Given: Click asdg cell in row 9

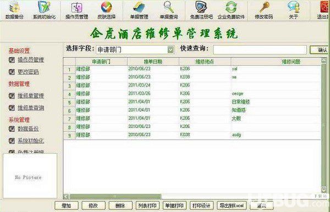Looking at the screenshot, I should pyautogui.click(x=237, y=135).
